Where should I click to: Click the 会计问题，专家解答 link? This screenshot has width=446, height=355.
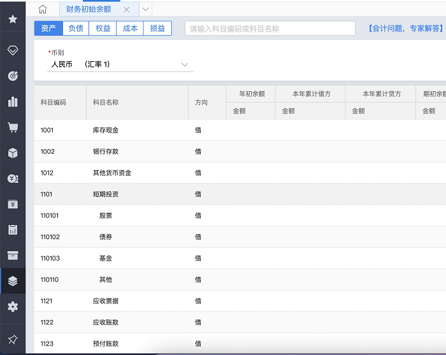pos(405,29)
